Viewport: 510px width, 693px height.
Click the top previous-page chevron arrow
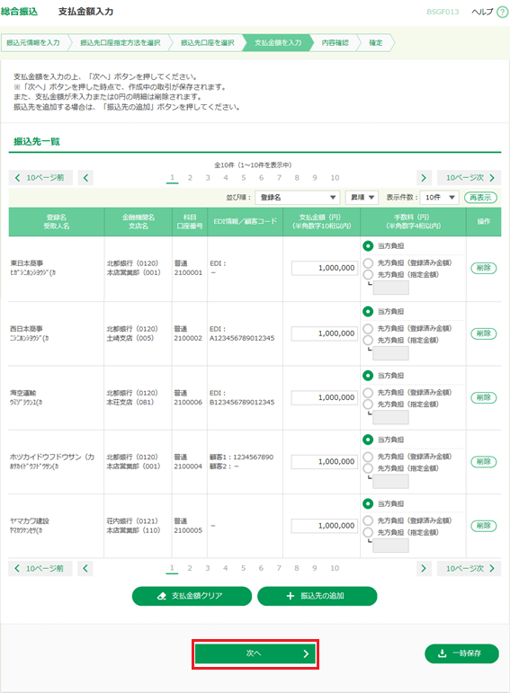point(85,178)
